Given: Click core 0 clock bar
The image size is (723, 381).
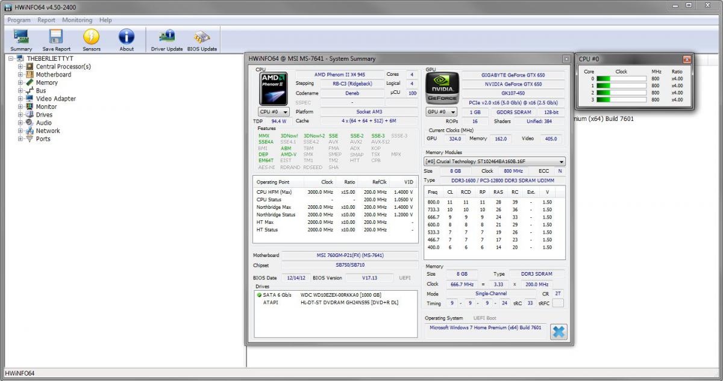Looking at the screenshot, I should click(621, 78).
